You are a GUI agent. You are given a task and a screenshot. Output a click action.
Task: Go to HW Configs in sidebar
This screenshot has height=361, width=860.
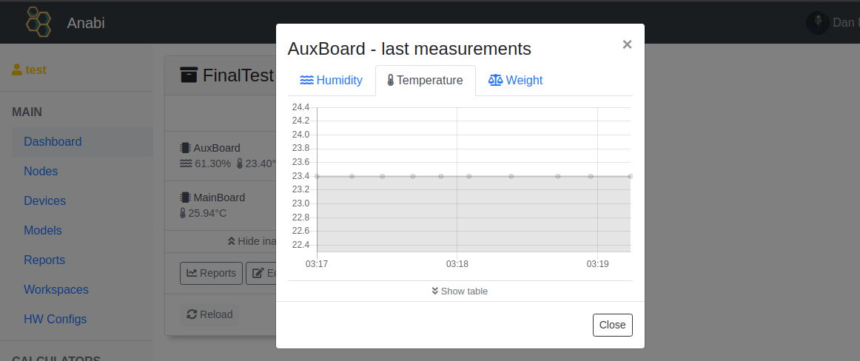click(x=55, y=319)
